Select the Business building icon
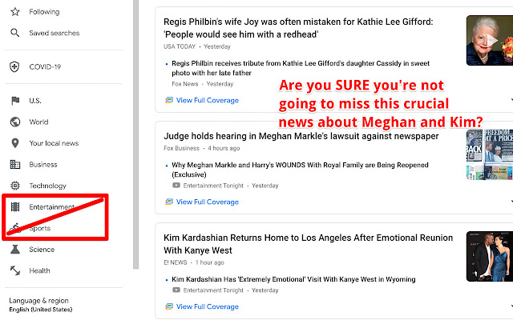Viewport: 513px width, 320px height. 15,164
